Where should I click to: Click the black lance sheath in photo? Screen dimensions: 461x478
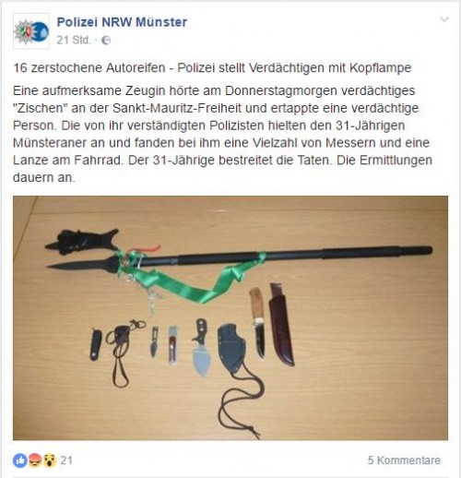pos(82,242)
